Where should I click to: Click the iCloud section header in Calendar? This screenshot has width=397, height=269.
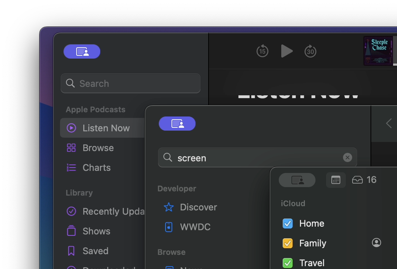point(293,203)
